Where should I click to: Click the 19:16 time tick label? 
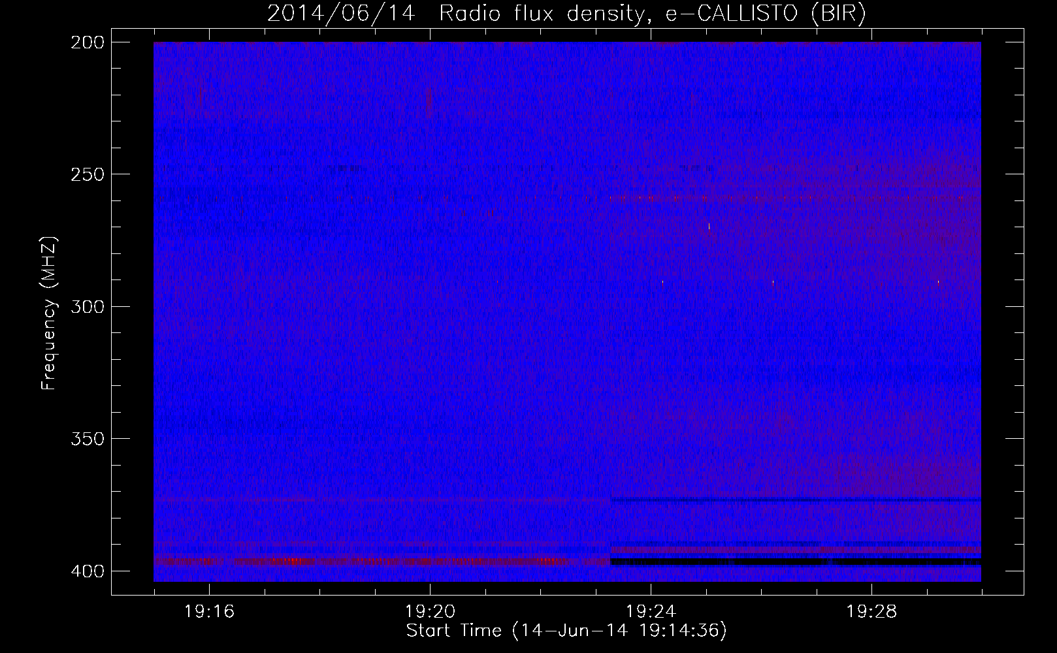pyautogui.click(x=209, y=611)
